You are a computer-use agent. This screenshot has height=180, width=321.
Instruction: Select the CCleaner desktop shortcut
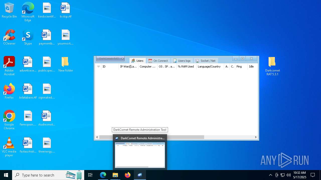[x=9, y=37]
